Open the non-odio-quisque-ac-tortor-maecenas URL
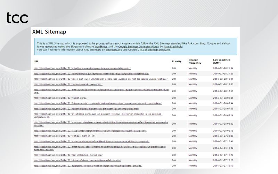 (91, 73)
